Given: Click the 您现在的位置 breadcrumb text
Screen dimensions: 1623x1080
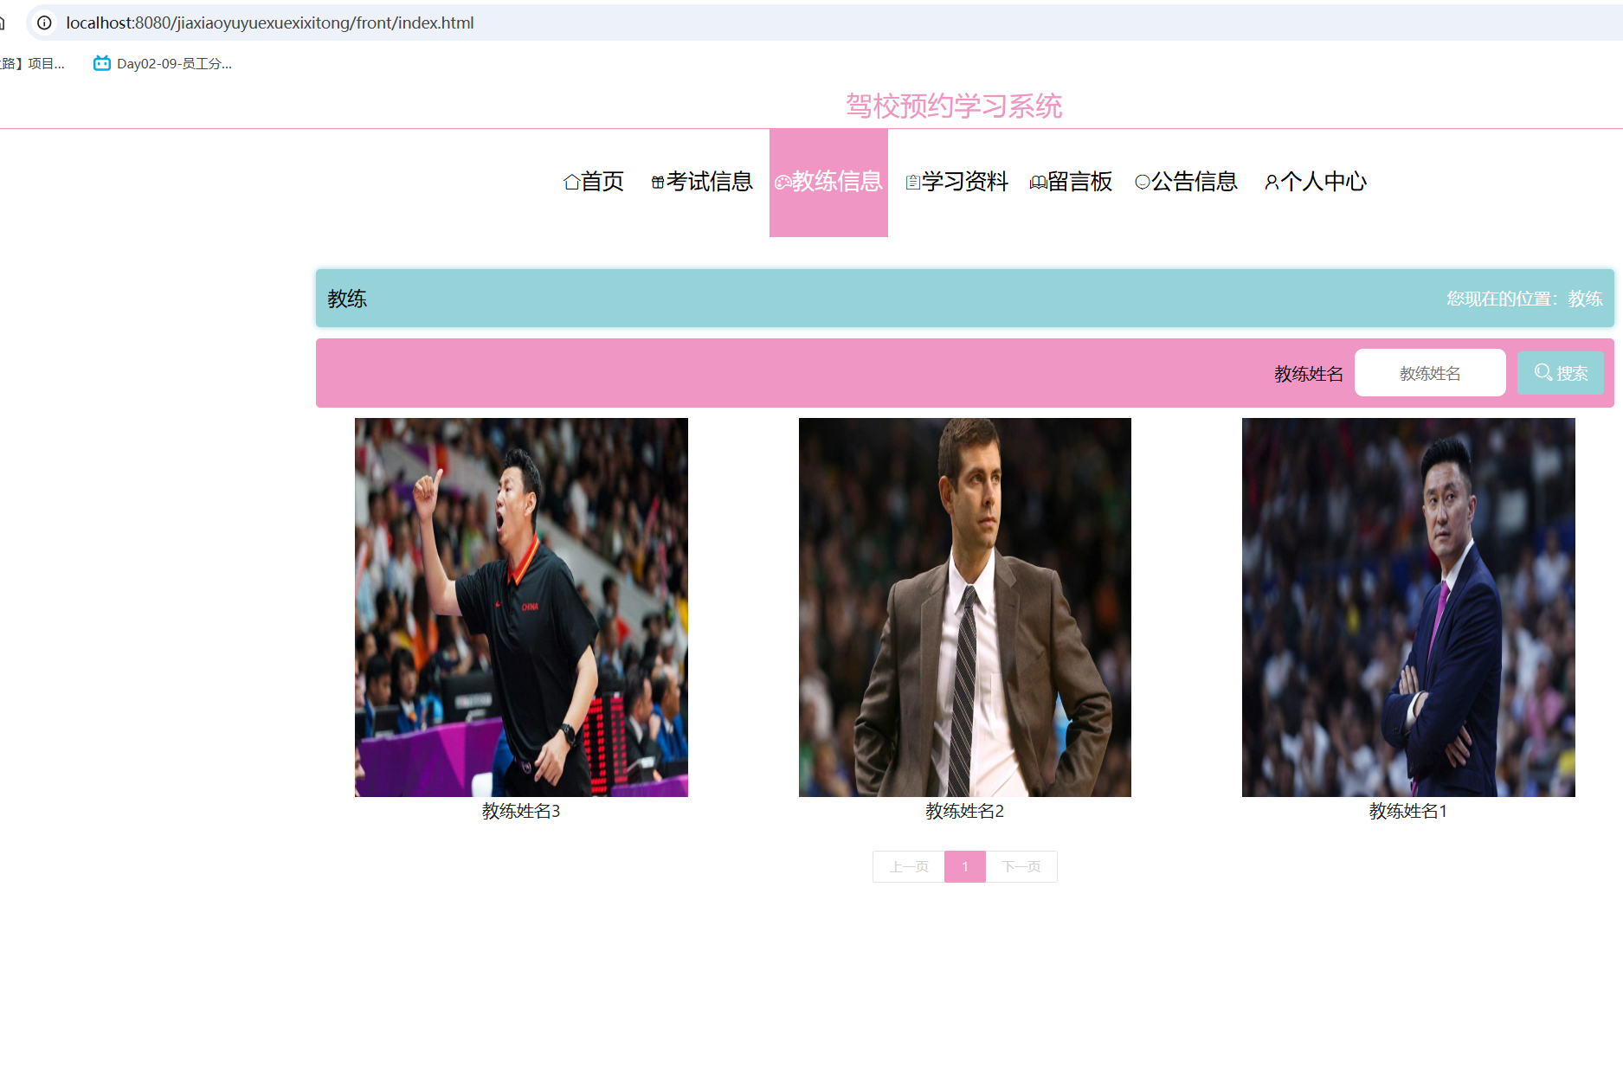Looking at the screenshot, I should (x=1524, y=299).
